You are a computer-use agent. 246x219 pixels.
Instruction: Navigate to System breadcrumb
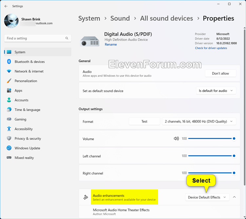pos(89,18)
